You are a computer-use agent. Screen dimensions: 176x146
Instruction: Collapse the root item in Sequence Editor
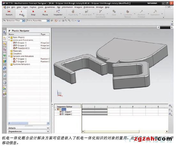coord(55,109)
